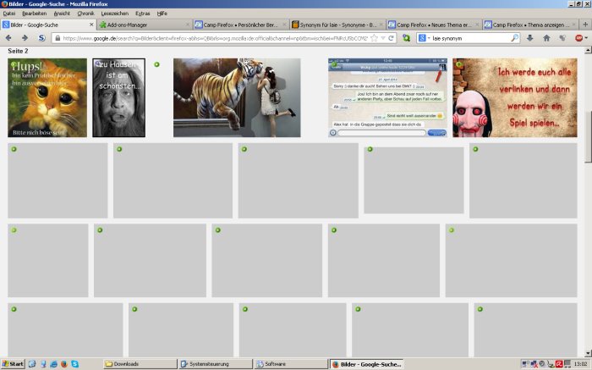592x370 pixels.
Task: Expand the URL bar history dropdown
Action: [384, 38]
